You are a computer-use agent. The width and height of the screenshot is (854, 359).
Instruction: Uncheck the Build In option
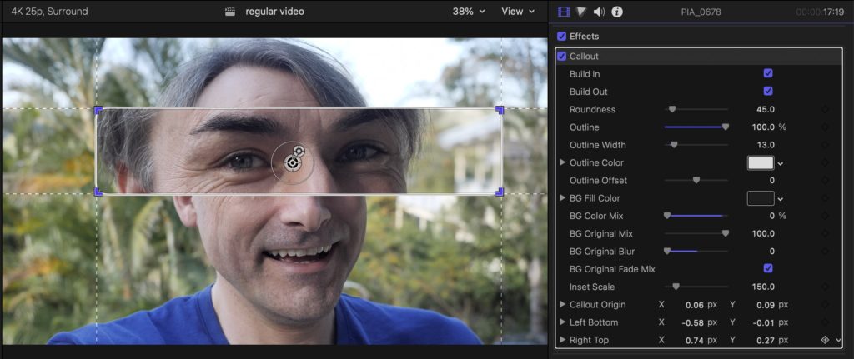click(768, 73)
